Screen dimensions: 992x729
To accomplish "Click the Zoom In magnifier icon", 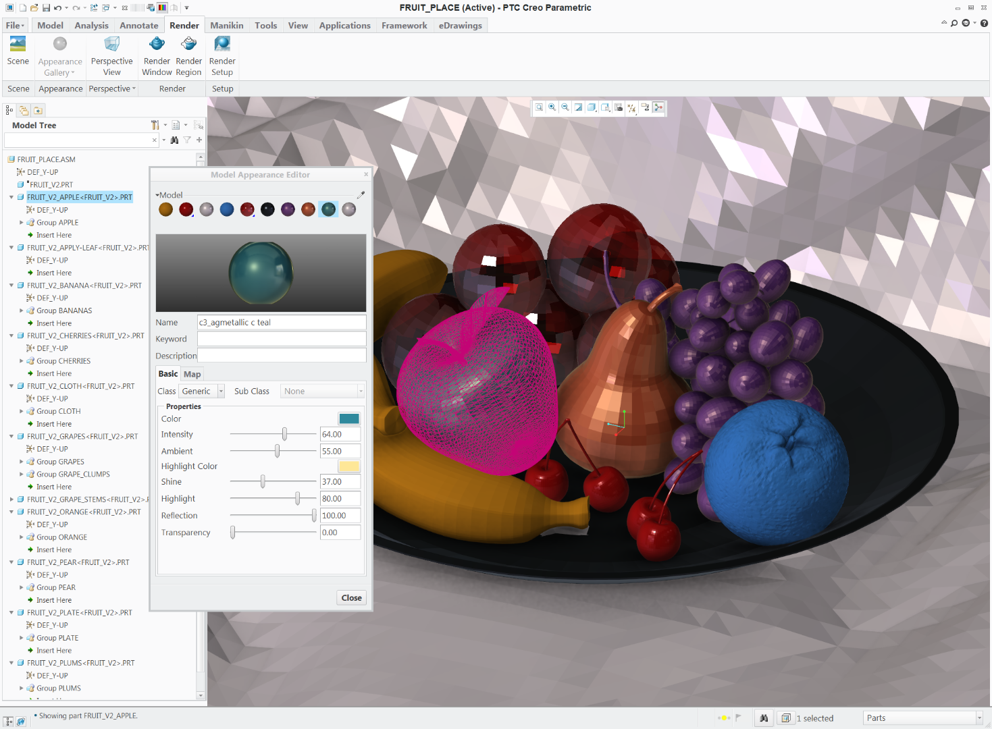I will point(552,107).
